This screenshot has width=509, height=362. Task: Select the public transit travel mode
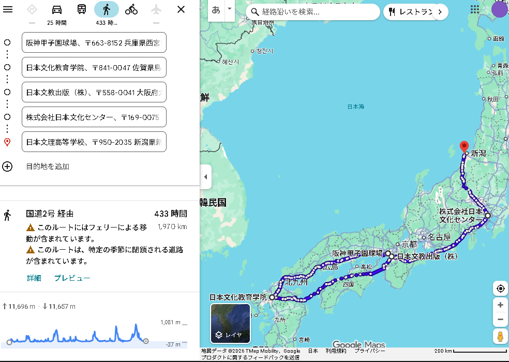coord(82,9)
